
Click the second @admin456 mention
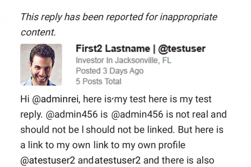[x=137, y=114]
